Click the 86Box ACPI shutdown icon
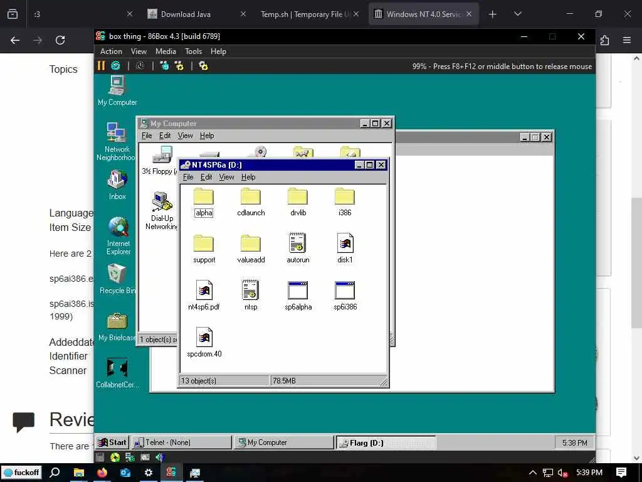This screenshot has height=482, width=642. point(140,65)
